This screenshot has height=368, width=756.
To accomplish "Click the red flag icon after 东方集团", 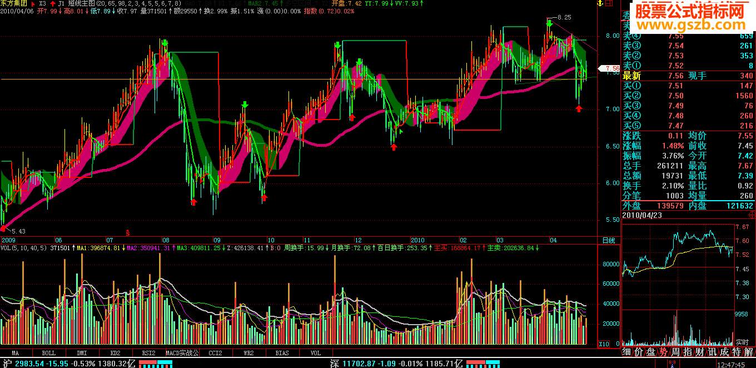I will click(x=34, y=3).
